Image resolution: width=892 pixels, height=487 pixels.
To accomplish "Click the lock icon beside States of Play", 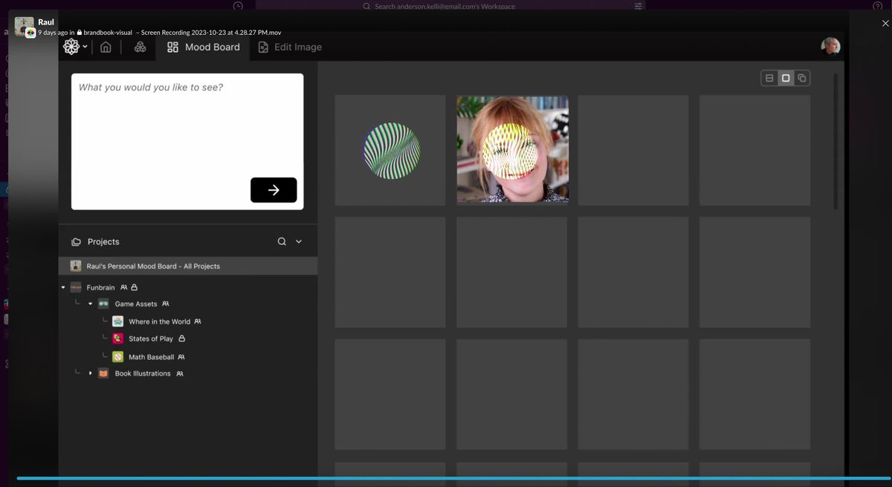I will click(x=182, y=339).
